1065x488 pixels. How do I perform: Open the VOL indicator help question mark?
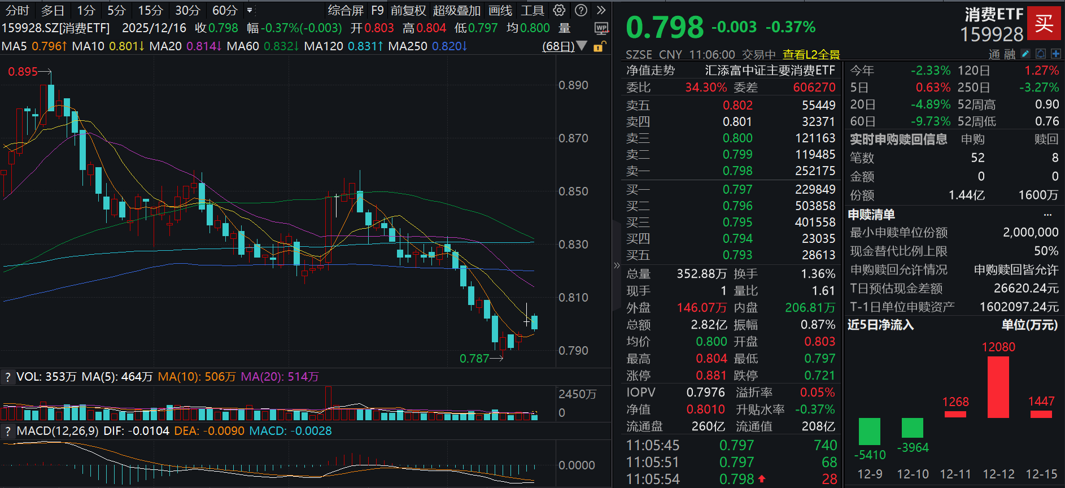tap(7, 377)
